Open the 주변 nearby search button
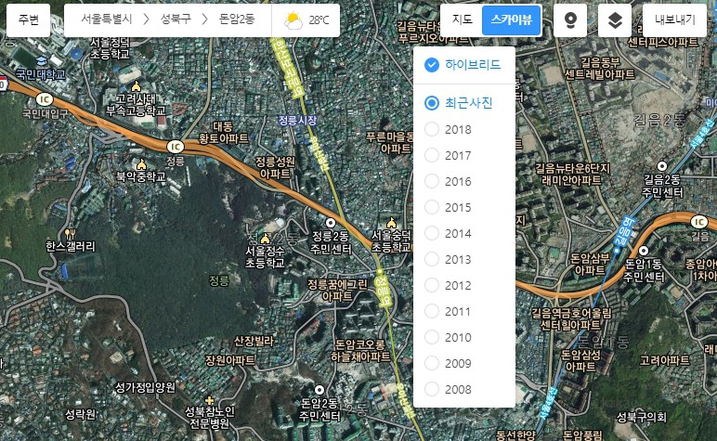Screen dimensions: 717x441 click(29, 20)
